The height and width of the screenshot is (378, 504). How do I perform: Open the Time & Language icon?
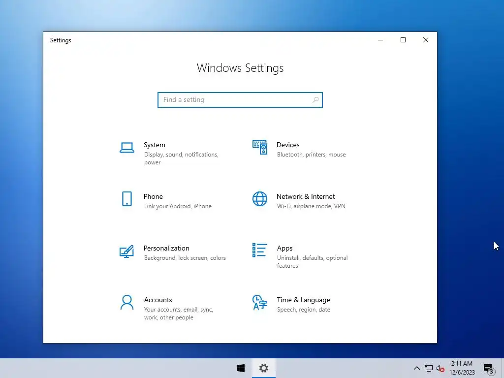pyautogui.click(x=260, y=303)
